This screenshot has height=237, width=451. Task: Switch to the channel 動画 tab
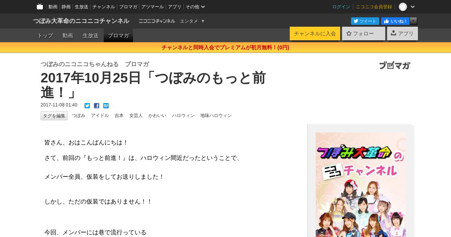68,35
